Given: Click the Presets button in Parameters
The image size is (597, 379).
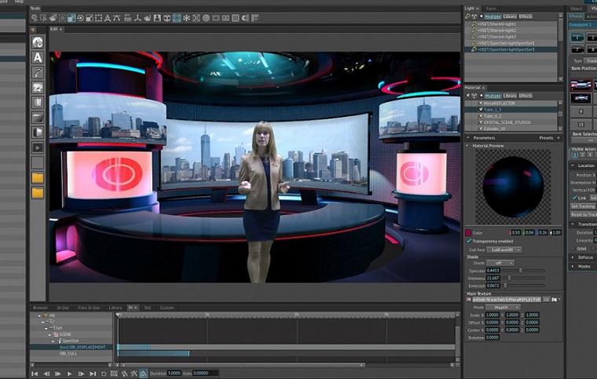Looking at the screenshot, I should click(x=546, y=137).
